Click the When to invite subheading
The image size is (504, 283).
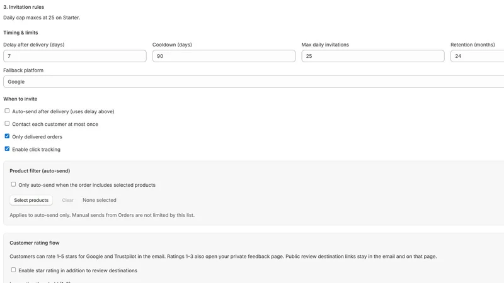point(20,99)
